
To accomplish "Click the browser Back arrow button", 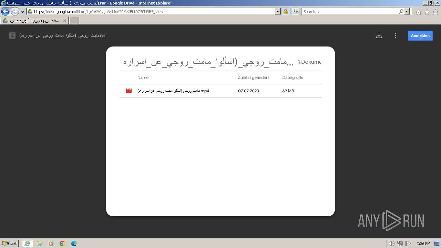I will 5,11.
